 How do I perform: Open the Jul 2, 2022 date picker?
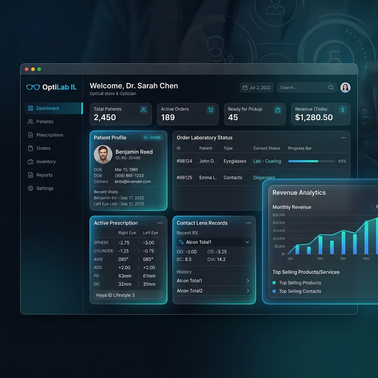pyautogui.click(x=257, y=87)
